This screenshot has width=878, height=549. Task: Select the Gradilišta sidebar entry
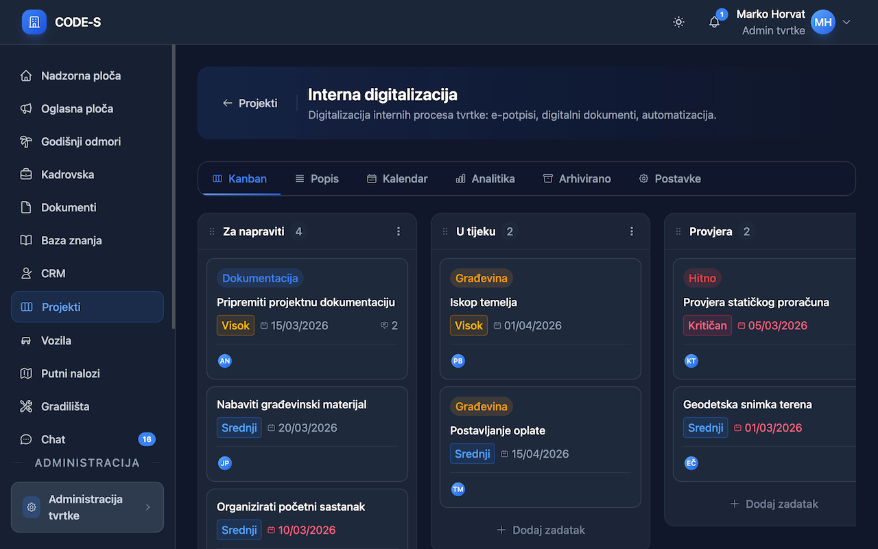pos(71,406)
